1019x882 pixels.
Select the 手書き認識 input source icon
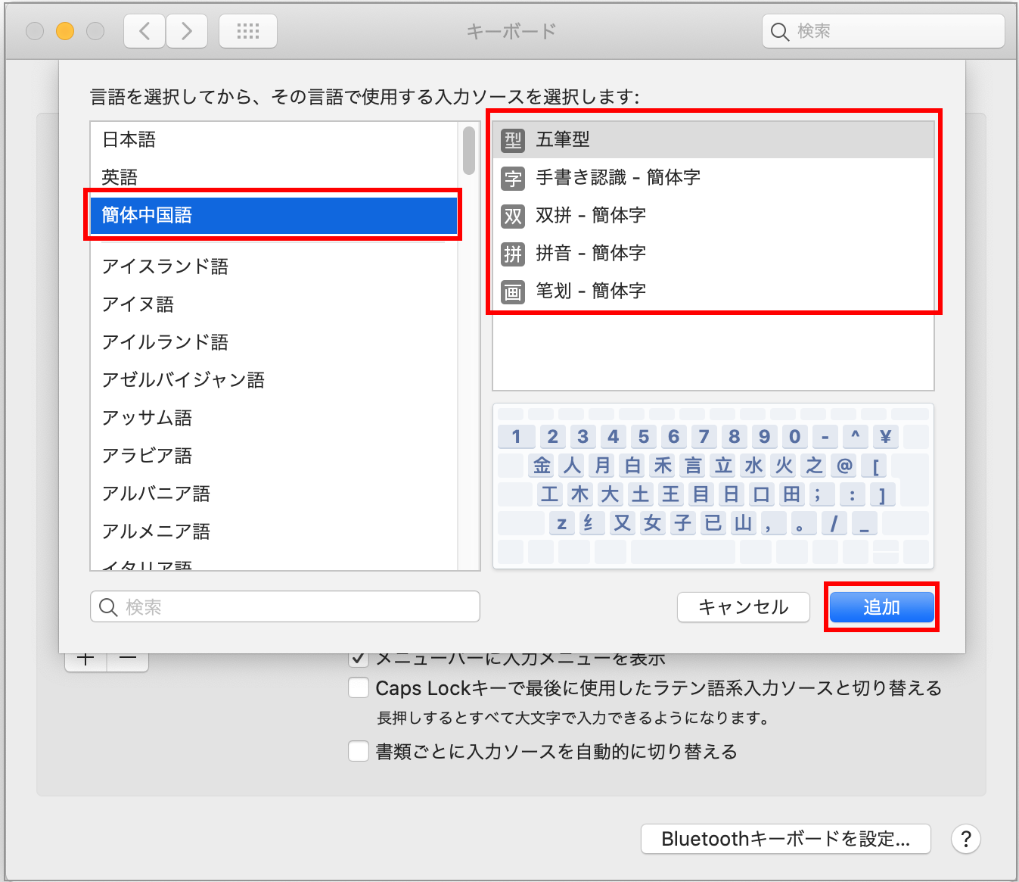tap(513, 178)
